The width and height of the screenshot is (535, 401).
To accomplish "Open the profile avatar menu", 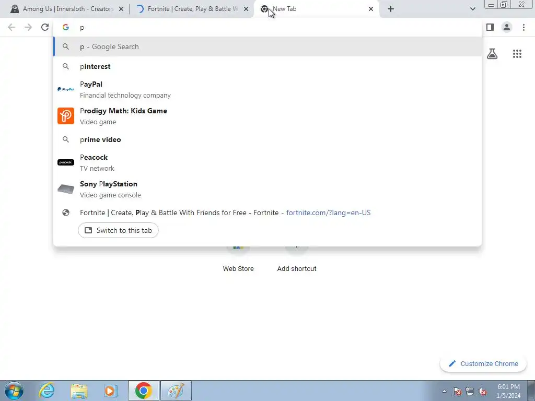I will coord(507,27).
